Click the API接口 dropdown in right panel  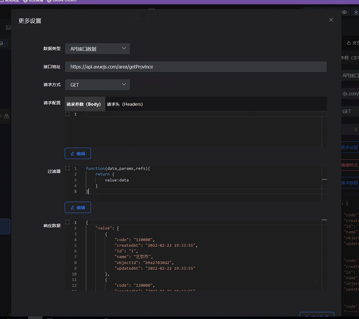pyautogui.click(x=350, y=75)
